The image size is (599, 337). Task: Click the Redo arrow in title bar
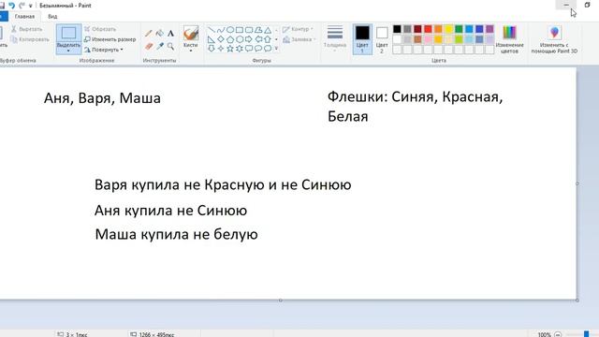(x=22, y=6)
